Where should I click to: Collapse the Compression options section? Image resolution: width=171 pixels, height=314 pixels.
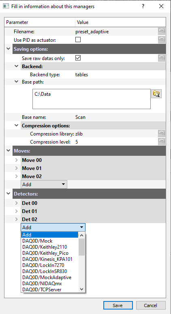(17, 125)
